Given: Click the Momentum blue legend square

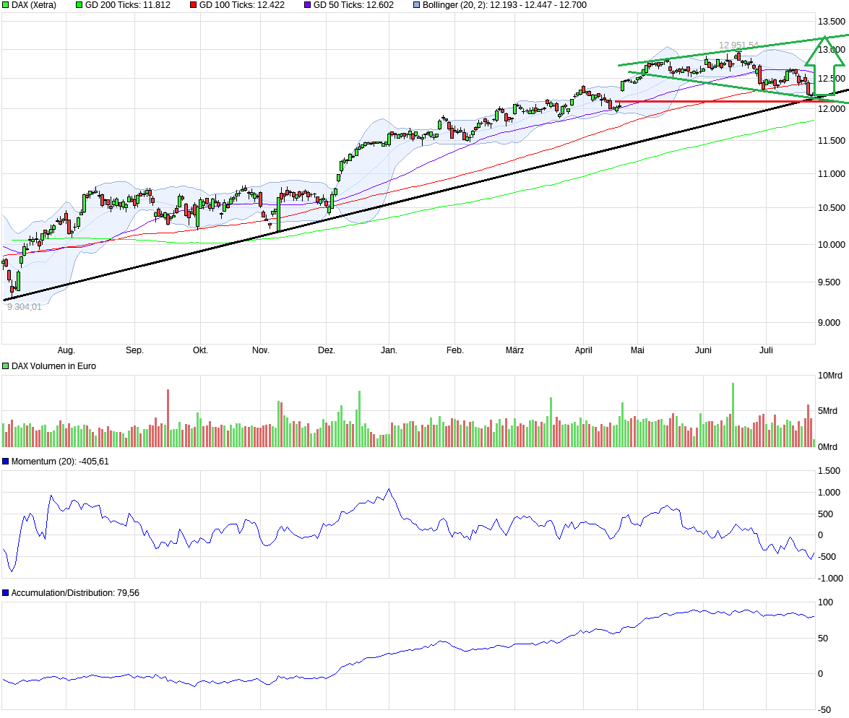Looking at the screenshot, I should 5,462.
